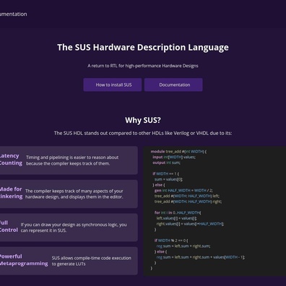The image size is (286, 286).
Task: Click the 'Why SUS?' heading
Action: (143, 120)
